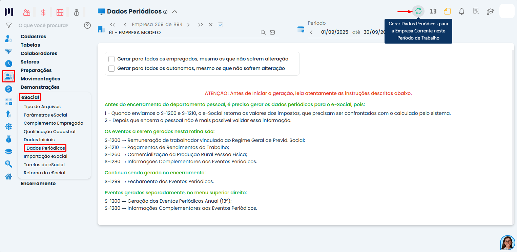Click the double chevron to jump to last company
Screen dimensions: 517x252
point(200,24)
